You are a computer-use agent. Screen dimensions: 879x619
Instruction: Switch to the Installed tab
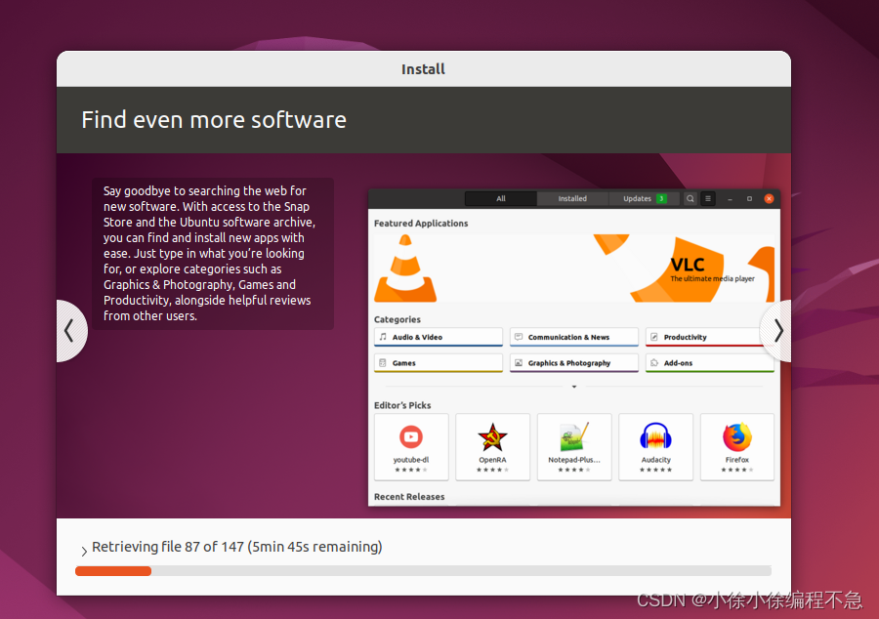pyautogui.click(x=571, y=198)
